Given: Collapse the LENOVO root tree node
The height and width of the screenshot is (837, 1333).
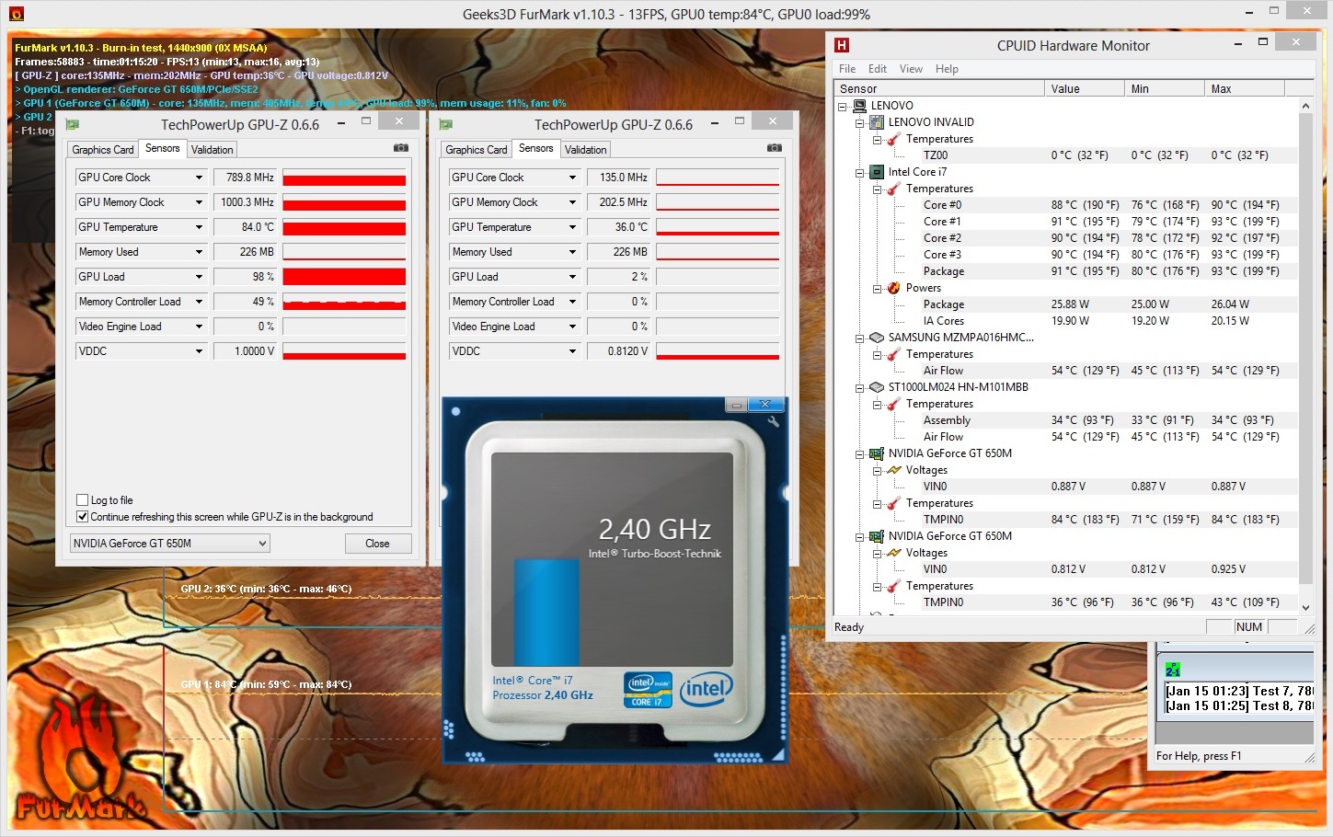Looking at the screenshot, I should 843,107.
